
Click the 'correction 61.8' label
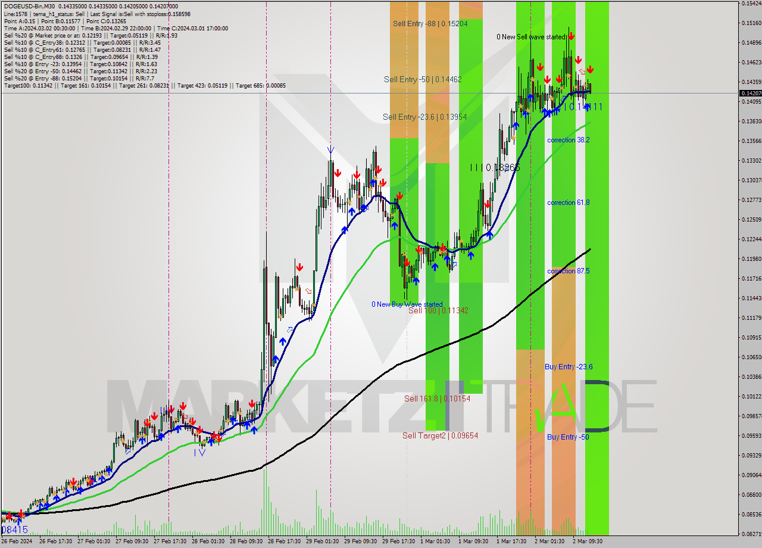tap(569, 203)
